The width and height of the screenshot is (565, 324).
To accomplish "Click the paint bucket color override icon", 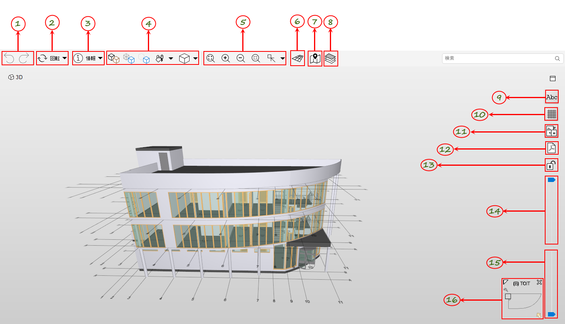I will pyautogui.click(x=159, y=59).
